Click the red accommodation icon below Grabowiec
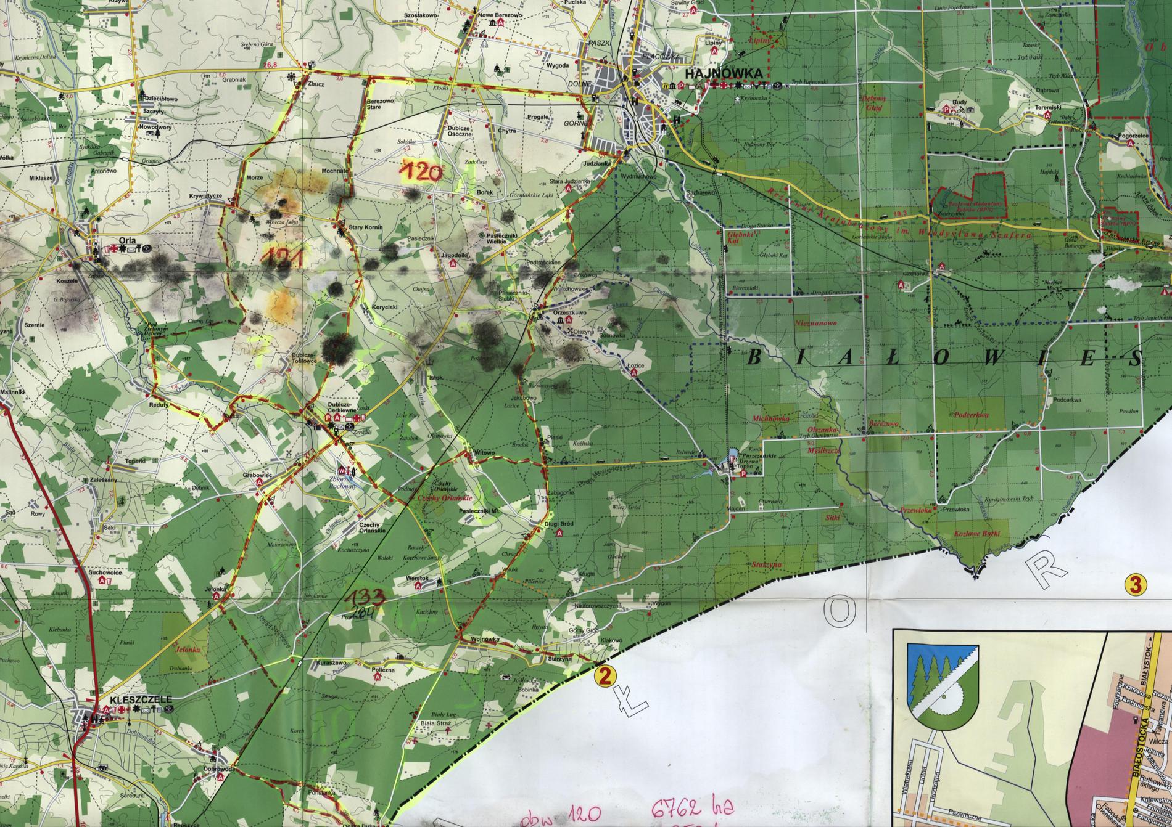 (x=260, y=484)
